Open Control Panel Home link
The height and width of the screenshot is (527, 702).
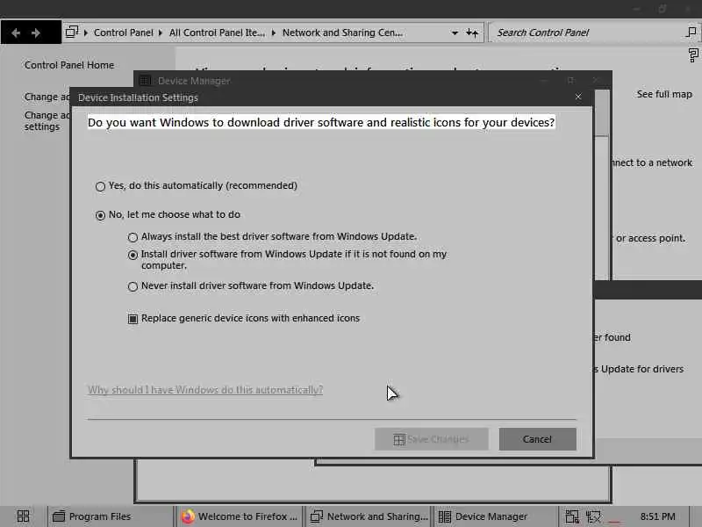click(x=69, y=65)
